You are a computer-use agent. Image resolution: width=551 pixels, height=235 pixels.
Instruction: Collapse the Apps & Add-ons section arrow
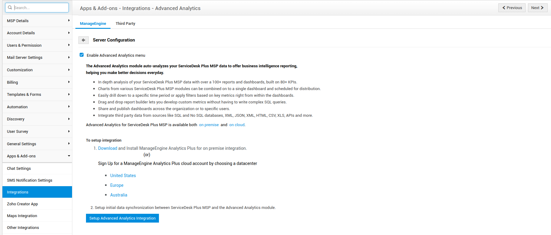(x=69, y=156)
